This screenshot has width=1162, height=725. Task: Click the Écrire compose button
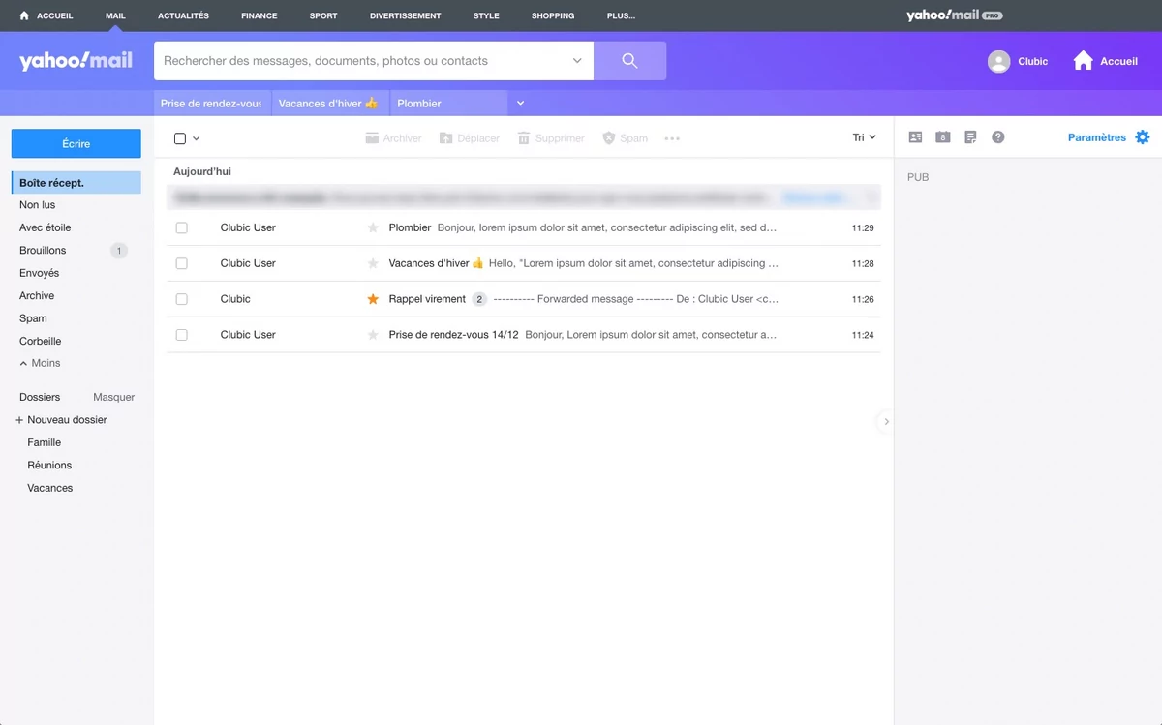76,143
